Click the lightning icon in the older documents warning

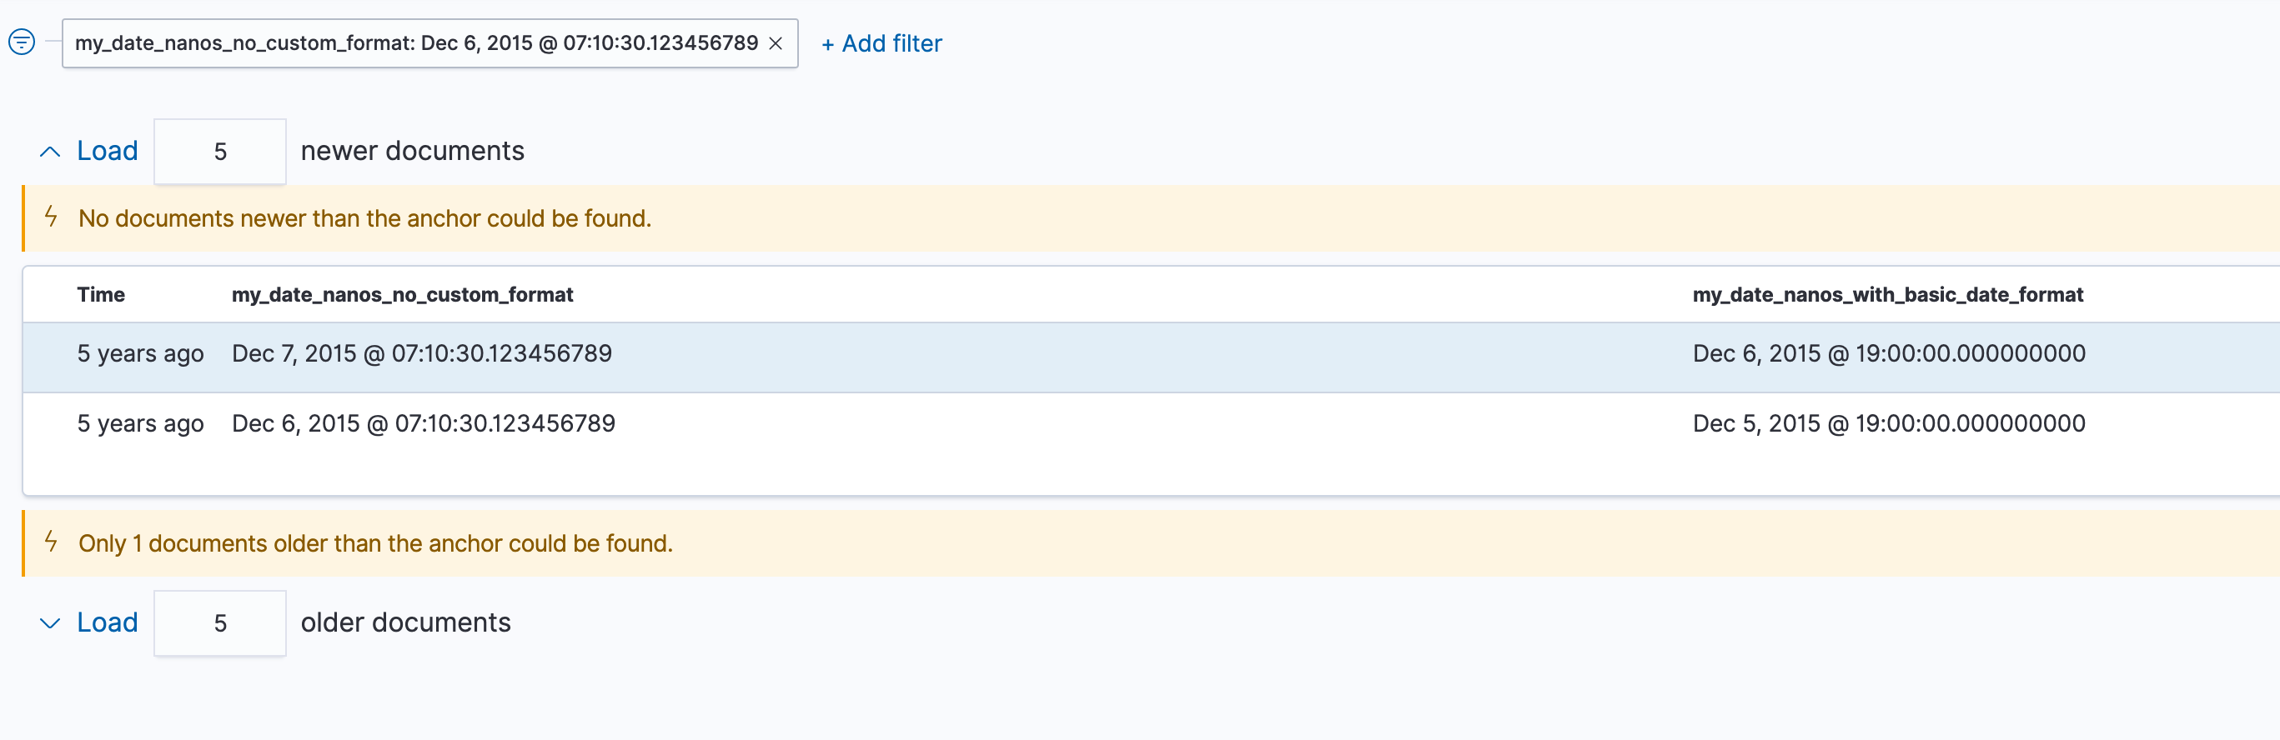[50, 542]
